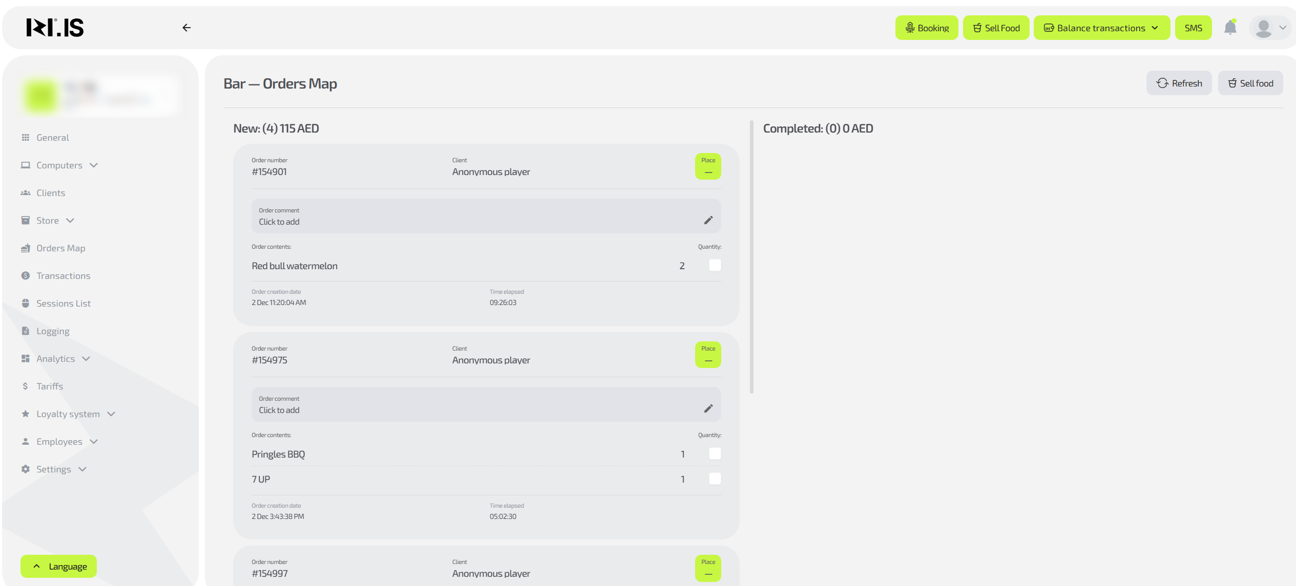Click the Sessions List icon in sidebar
The width and height of the screenshot is (1296, 586).
[25, 303]
